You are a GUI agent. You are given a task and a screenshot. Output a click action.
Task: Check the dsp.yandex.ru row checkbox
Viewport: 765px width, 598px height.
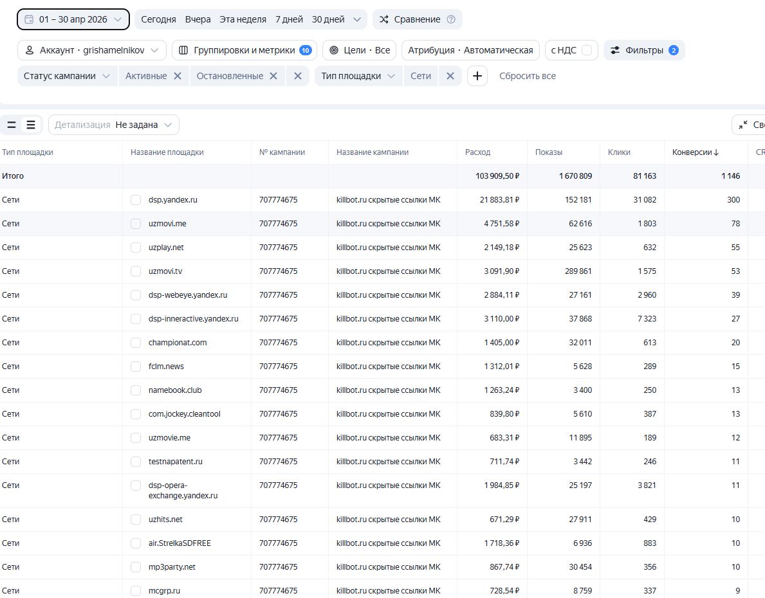136,200
